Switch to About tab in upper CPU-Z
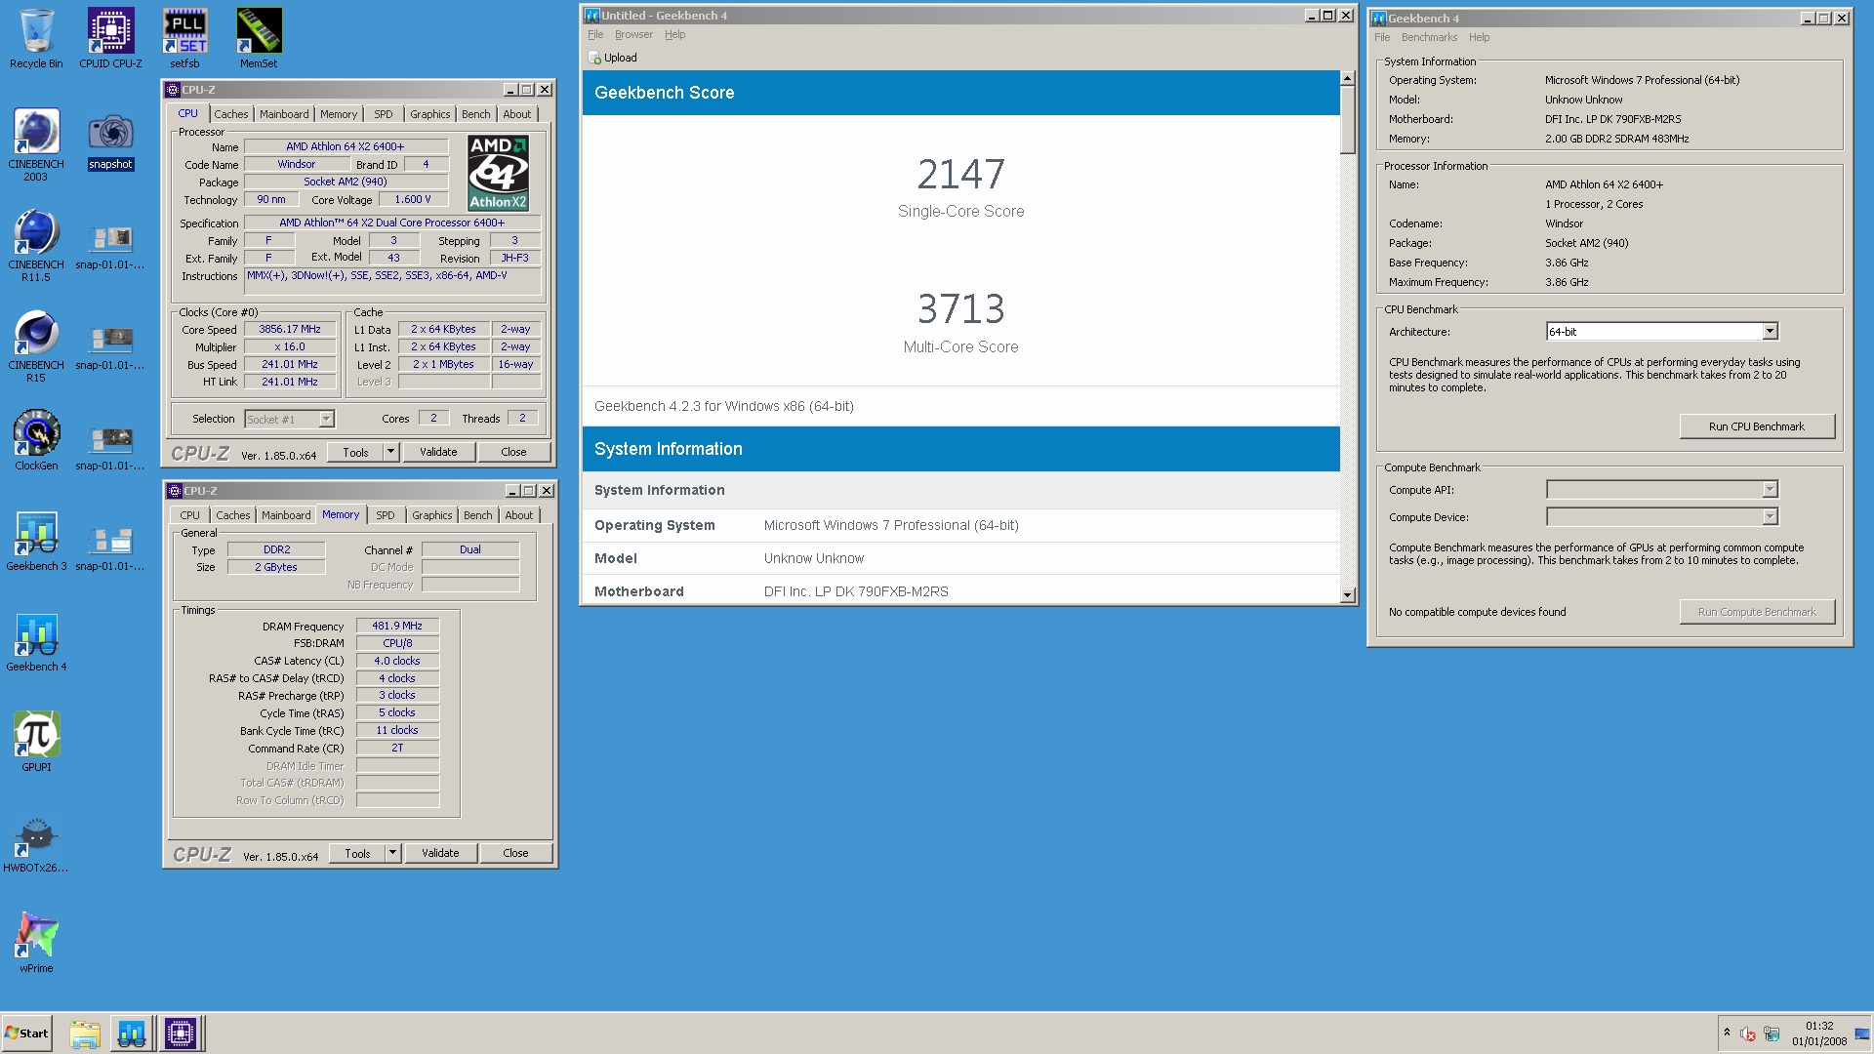The width and height of the screenshot is (1874, 1054). 517,114
